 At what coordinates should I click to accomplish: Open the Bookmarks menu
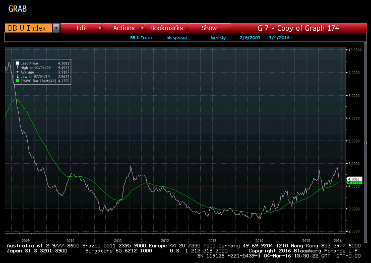point(166,28)
